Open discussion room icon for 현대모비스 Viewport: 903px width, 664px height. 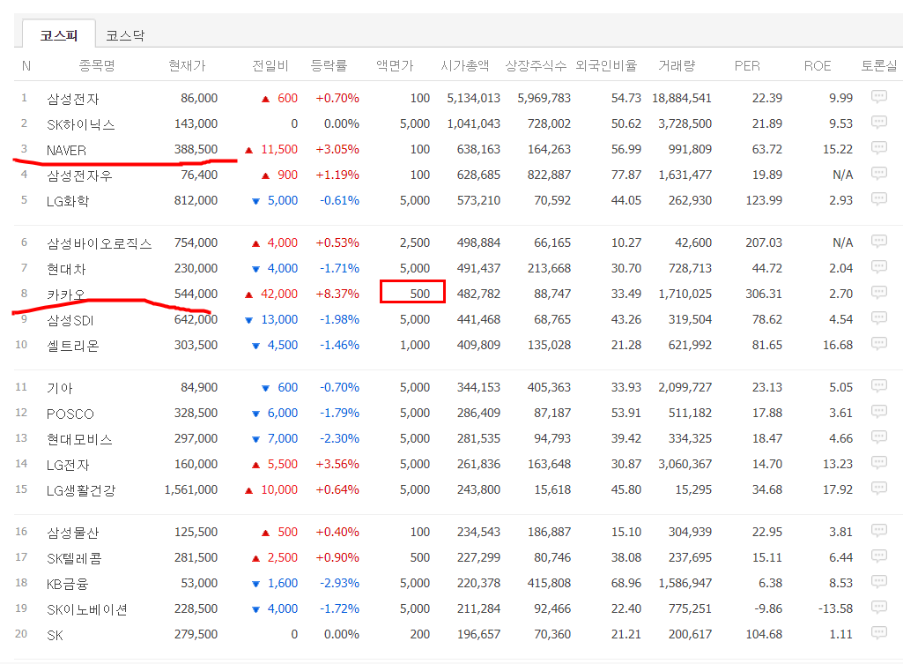[x=879, y=436]
